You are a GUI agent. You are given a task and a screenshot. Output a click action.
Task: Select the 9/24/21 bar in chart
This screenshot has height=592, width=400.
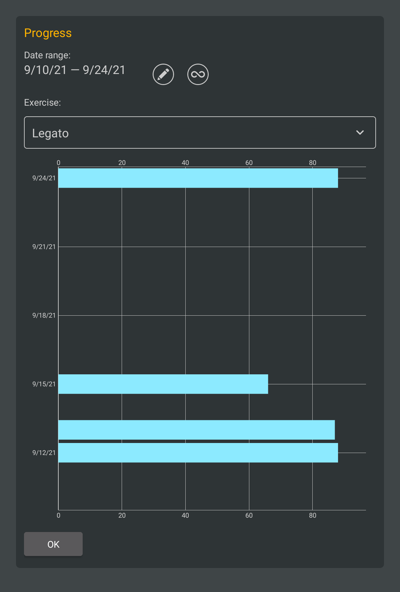(x=198, y=178)
